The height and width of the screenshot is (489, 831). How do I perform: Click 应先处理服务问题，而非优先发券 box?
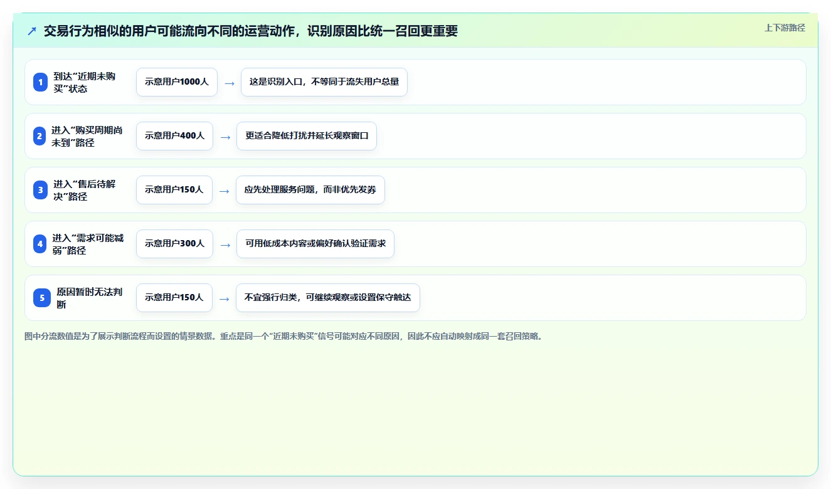310,190
